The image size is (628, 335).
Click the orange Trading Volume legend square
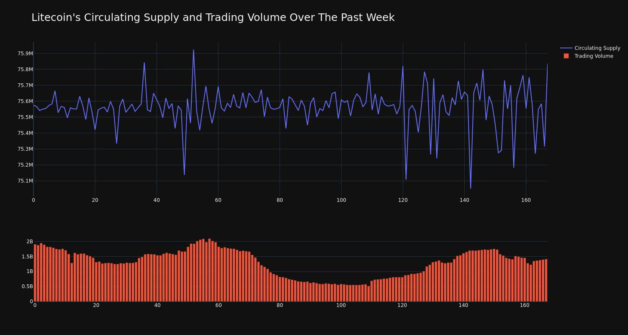pos(566,56)
